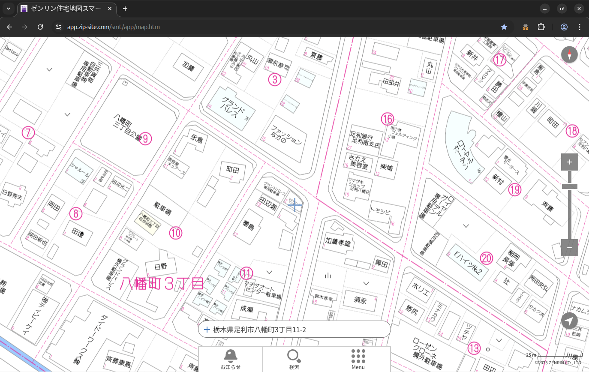Open the Menu grid icon
The width and height of the screenshot is (589, 372).
[x=358, y=359]
